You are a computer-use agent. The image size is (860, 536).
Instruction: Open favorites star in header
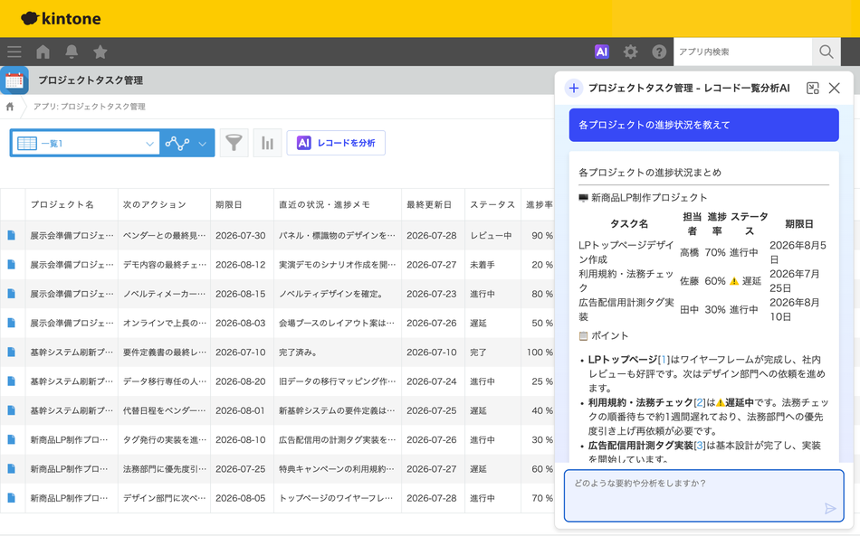pos(100,52)
